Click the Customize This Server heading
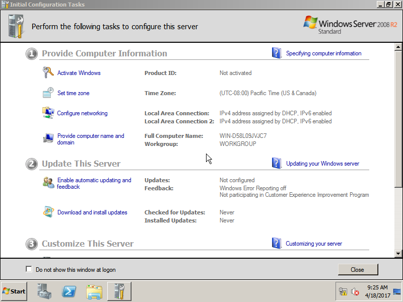Image resolution: width=403 pixels, height=302 pixels. (88, 244)
